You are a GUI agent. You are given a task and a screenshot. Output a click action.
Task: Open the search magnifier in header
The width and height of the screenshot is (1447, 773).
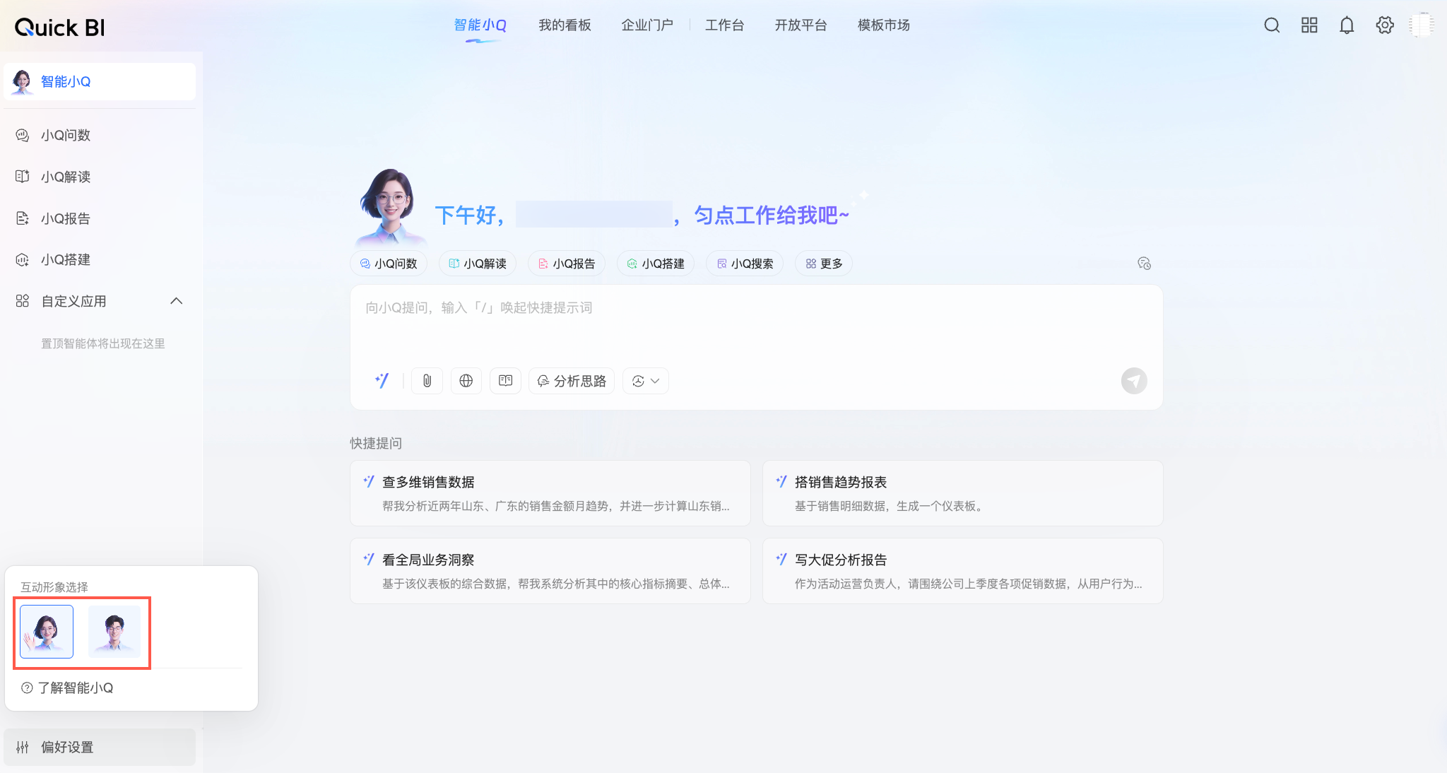[1272, 25]
